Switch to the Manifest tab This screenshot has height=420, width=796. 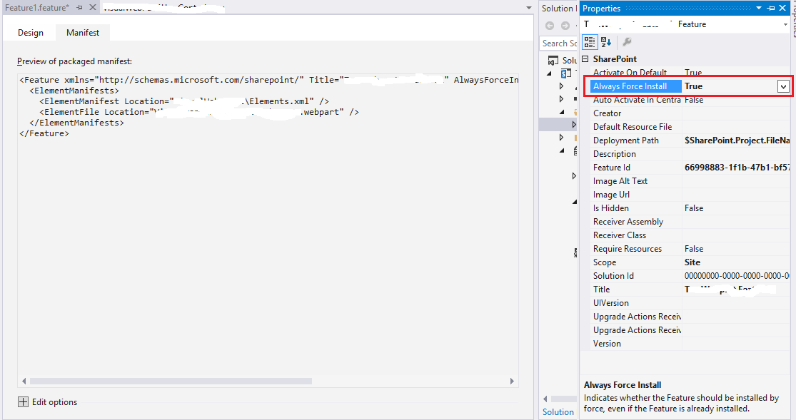tap(83, 33)
